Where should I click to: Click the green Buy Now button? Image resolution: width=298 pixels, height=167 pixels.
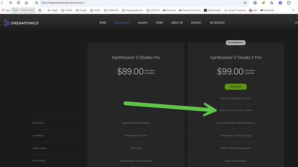[236, 87]
